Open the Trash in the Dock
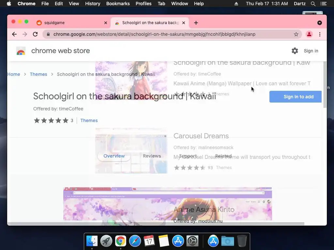334x250 pixels. (x=242, y=241)
